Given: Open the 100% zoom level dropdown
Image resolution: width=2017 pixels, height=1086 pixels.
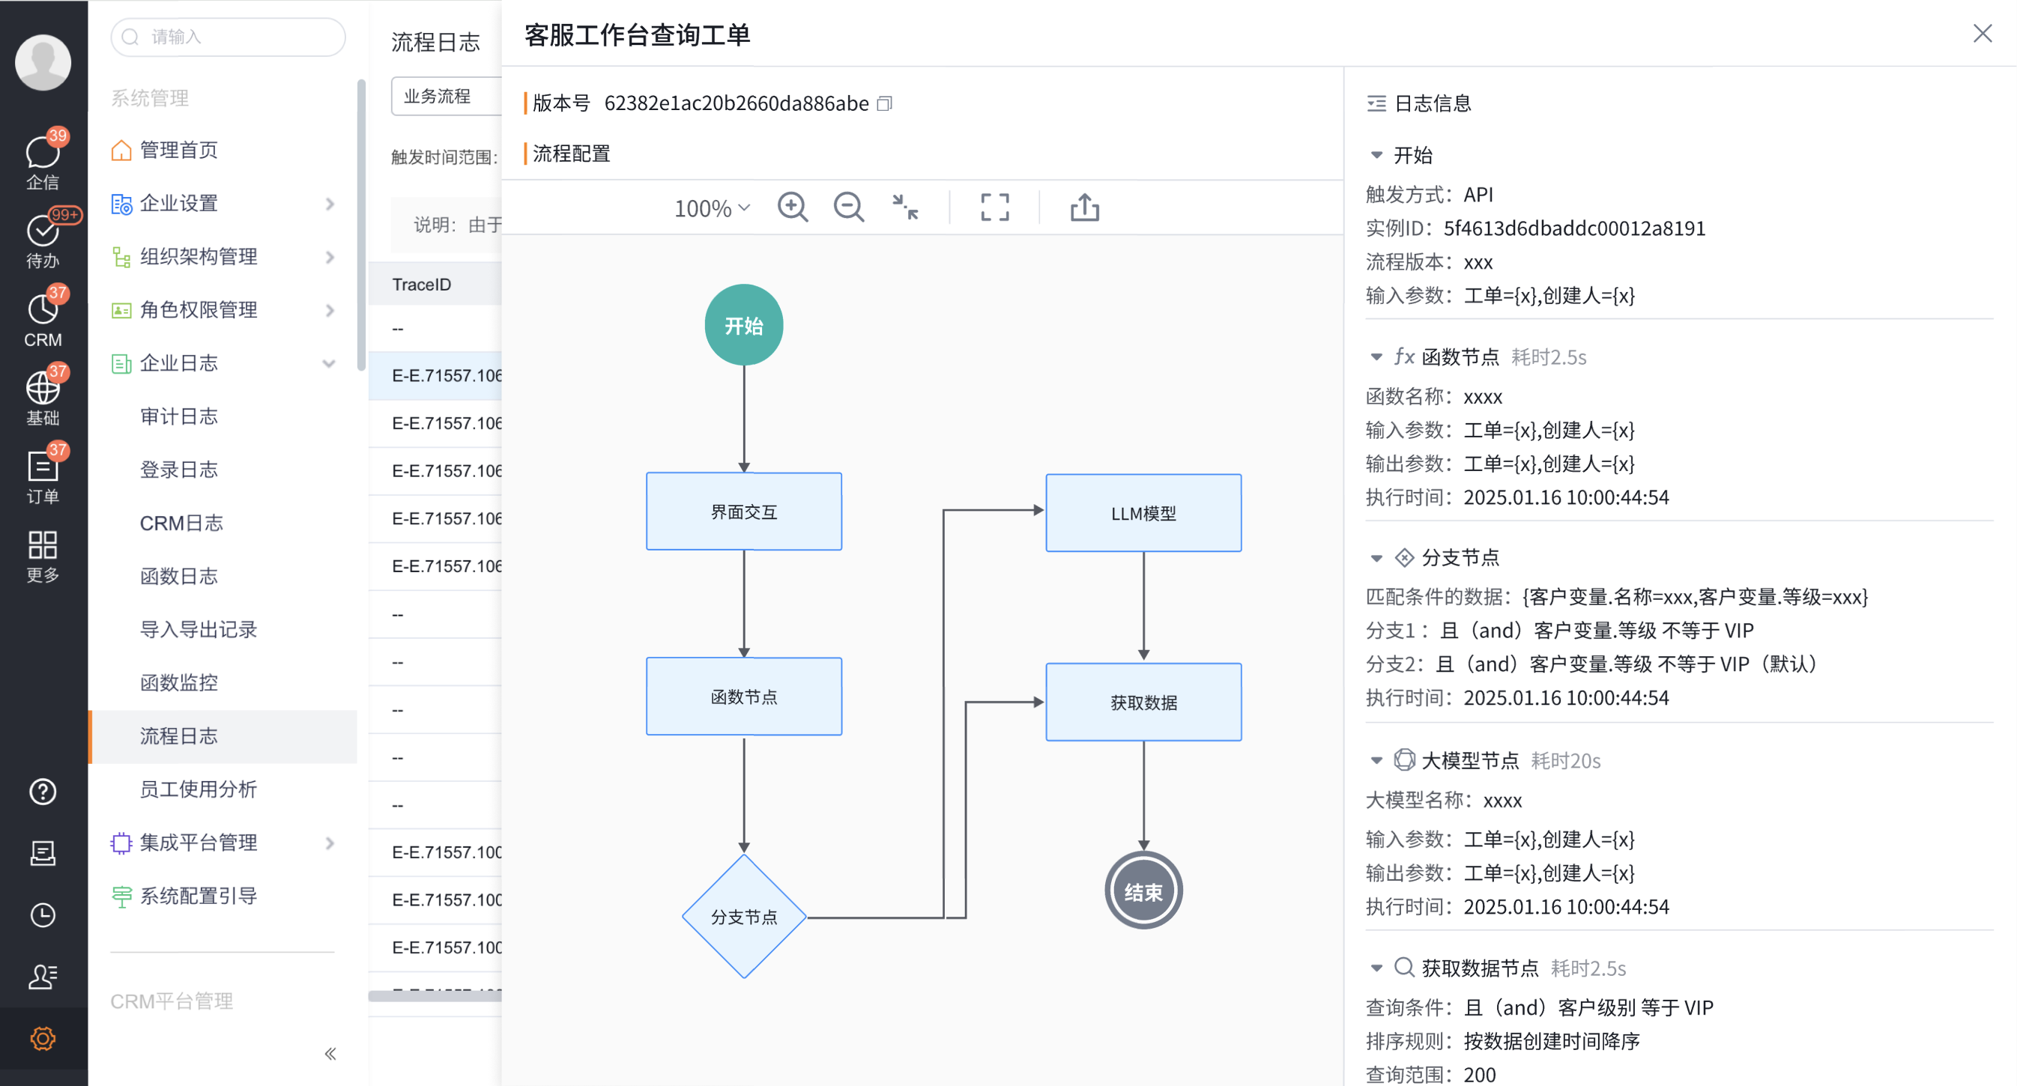Looking at the screenshot, I should point(712,208).
